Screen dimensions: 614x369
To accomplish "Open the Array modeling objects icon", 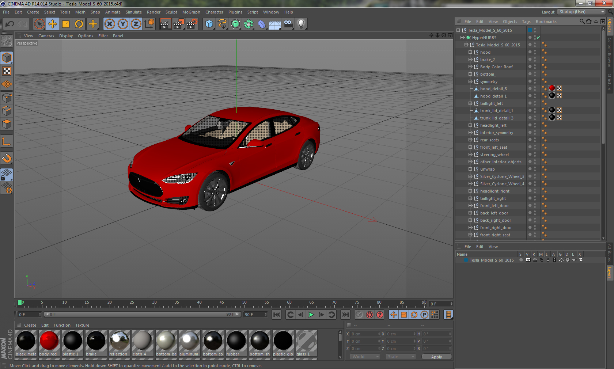I will click(249, 24).
